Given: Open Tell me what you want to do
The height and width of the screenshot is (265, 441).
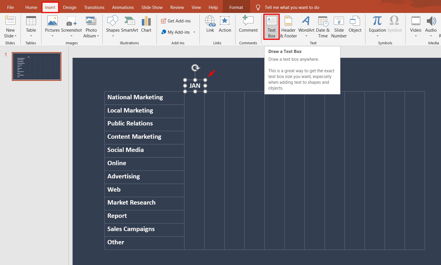Looking at the screenshot, I should 292,7.
